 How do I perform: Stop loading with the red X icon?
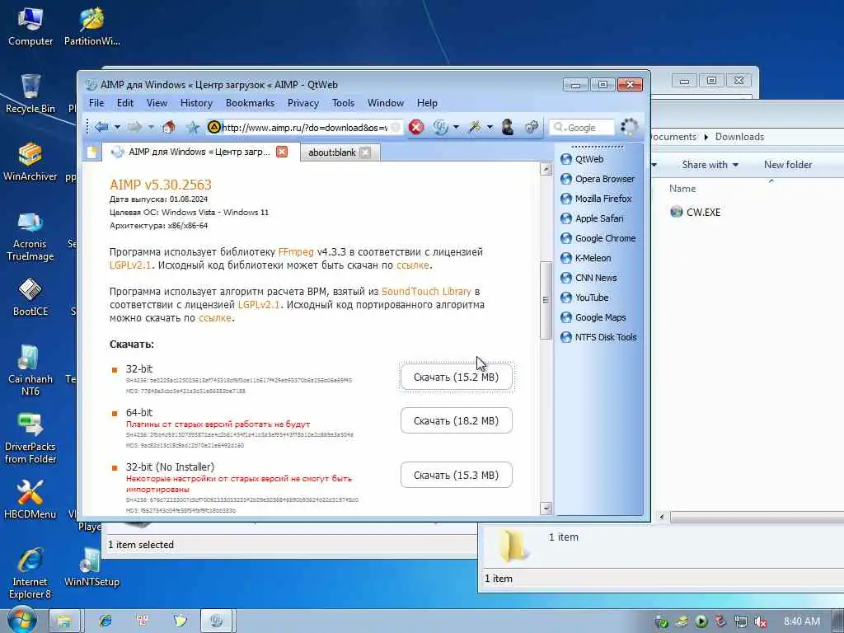click(x=416, y=127)
